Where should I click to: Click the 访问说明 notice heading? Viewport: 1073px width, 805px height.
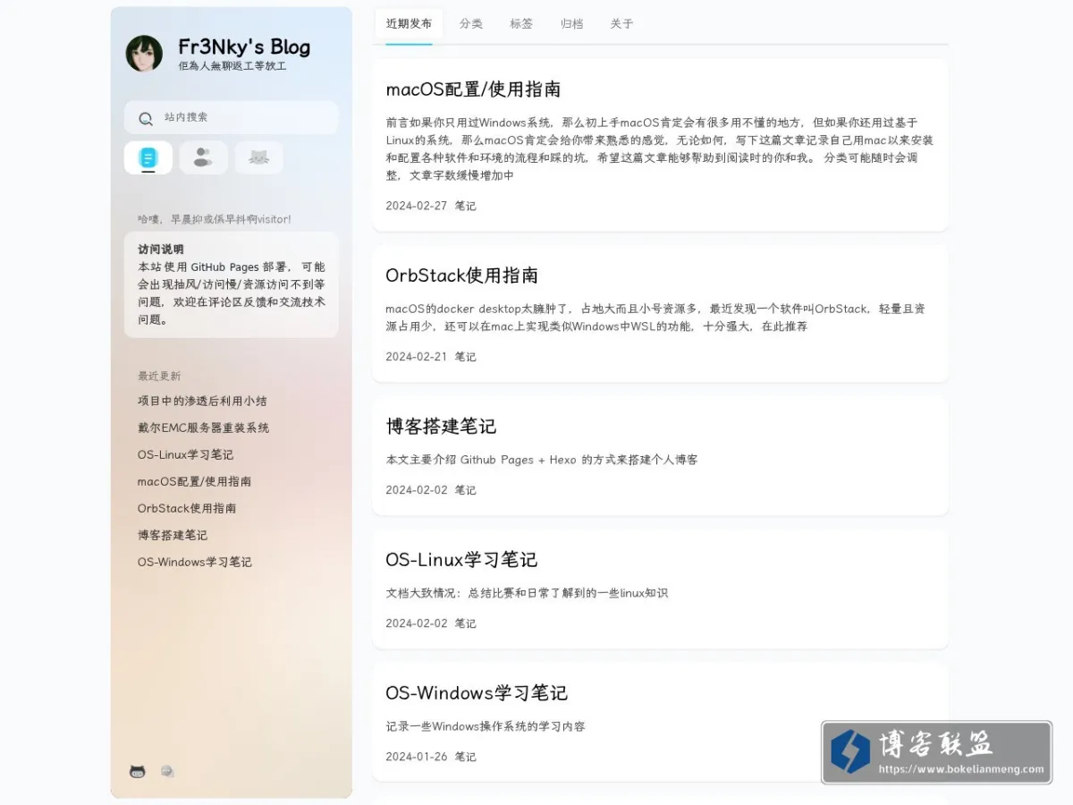[x=161, y=250]
